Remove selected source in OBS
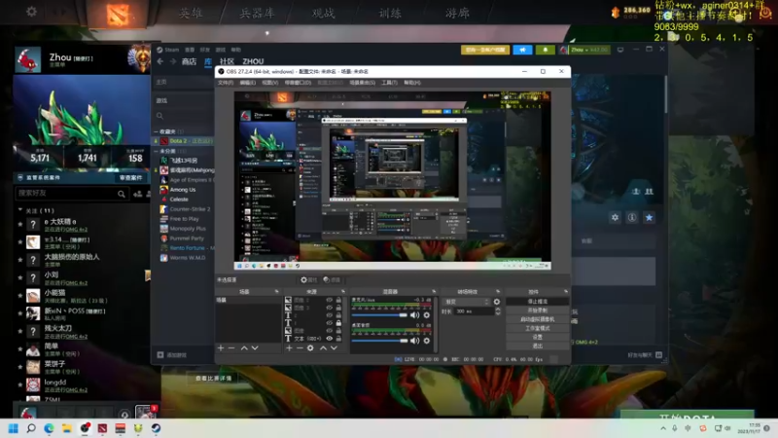 (x=300, y=348)
